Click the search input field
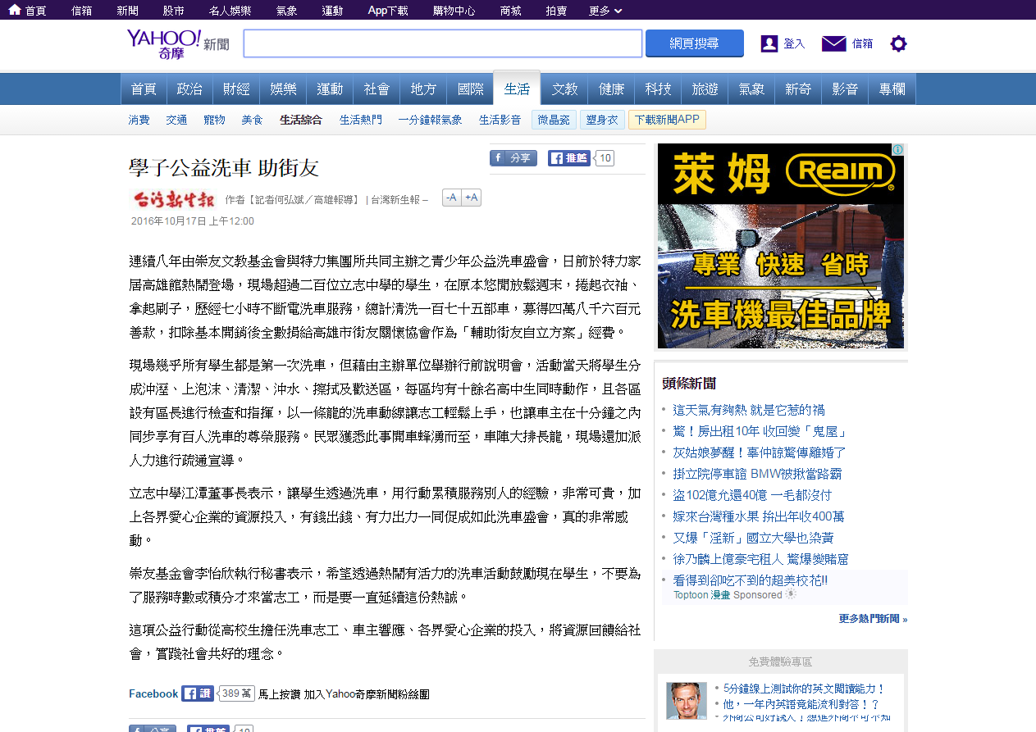This screenshot has width=1036, height=732. pos(443,43)
